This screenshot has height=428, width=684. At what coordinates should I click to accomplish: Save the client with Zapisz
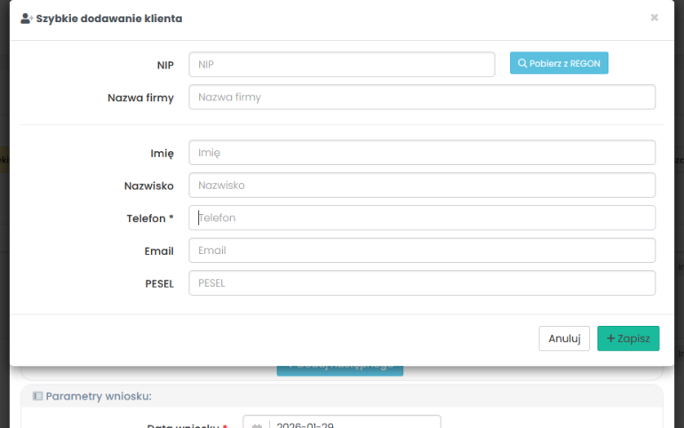[x=628, y=338]
